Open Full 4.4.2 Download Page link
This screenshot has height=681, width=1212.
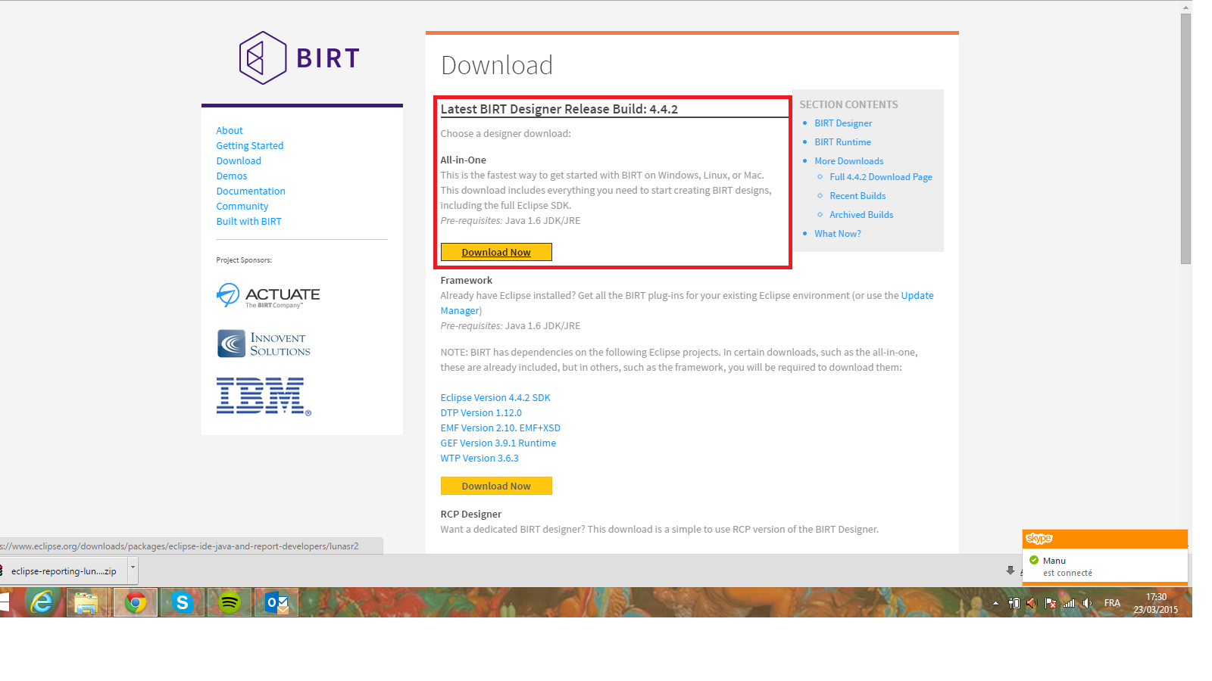click(881, 176)
